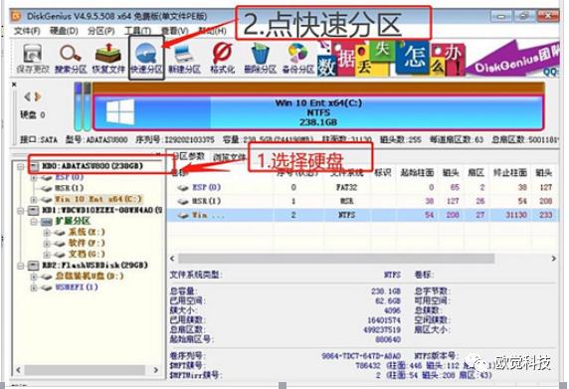Click the partition table horizontal scrollbar thumb
The image size is (569, 389).
(x=336, y=259)
